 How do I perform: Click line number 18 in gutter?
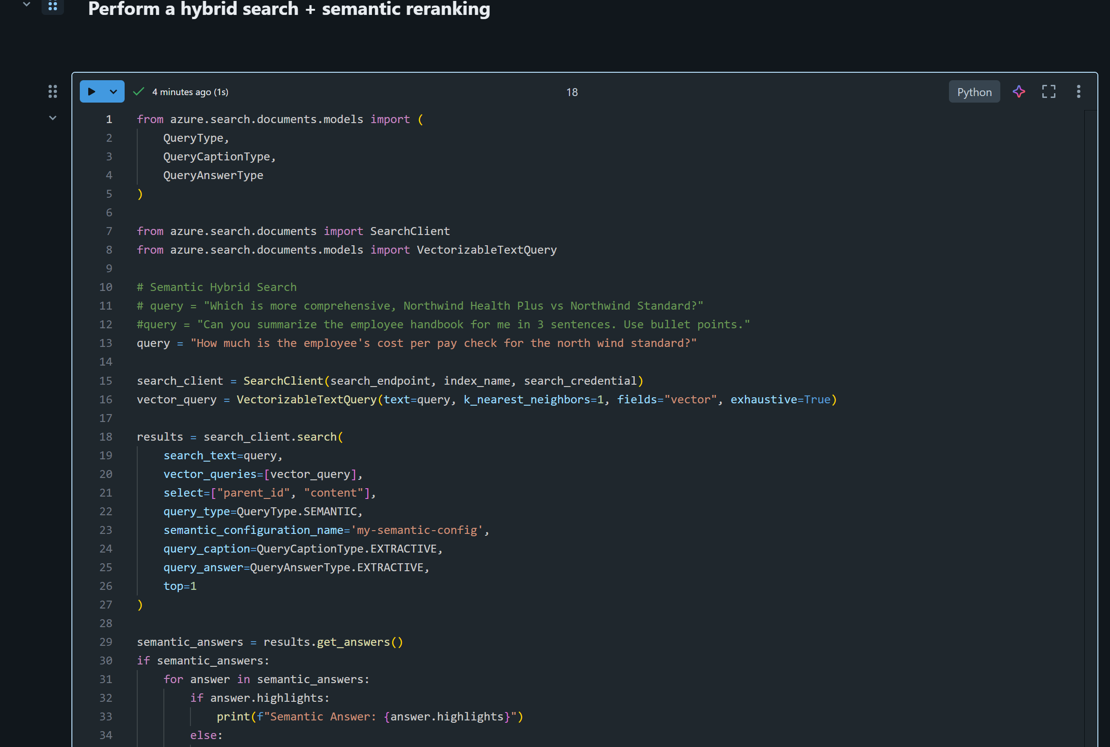coord(106,437)
